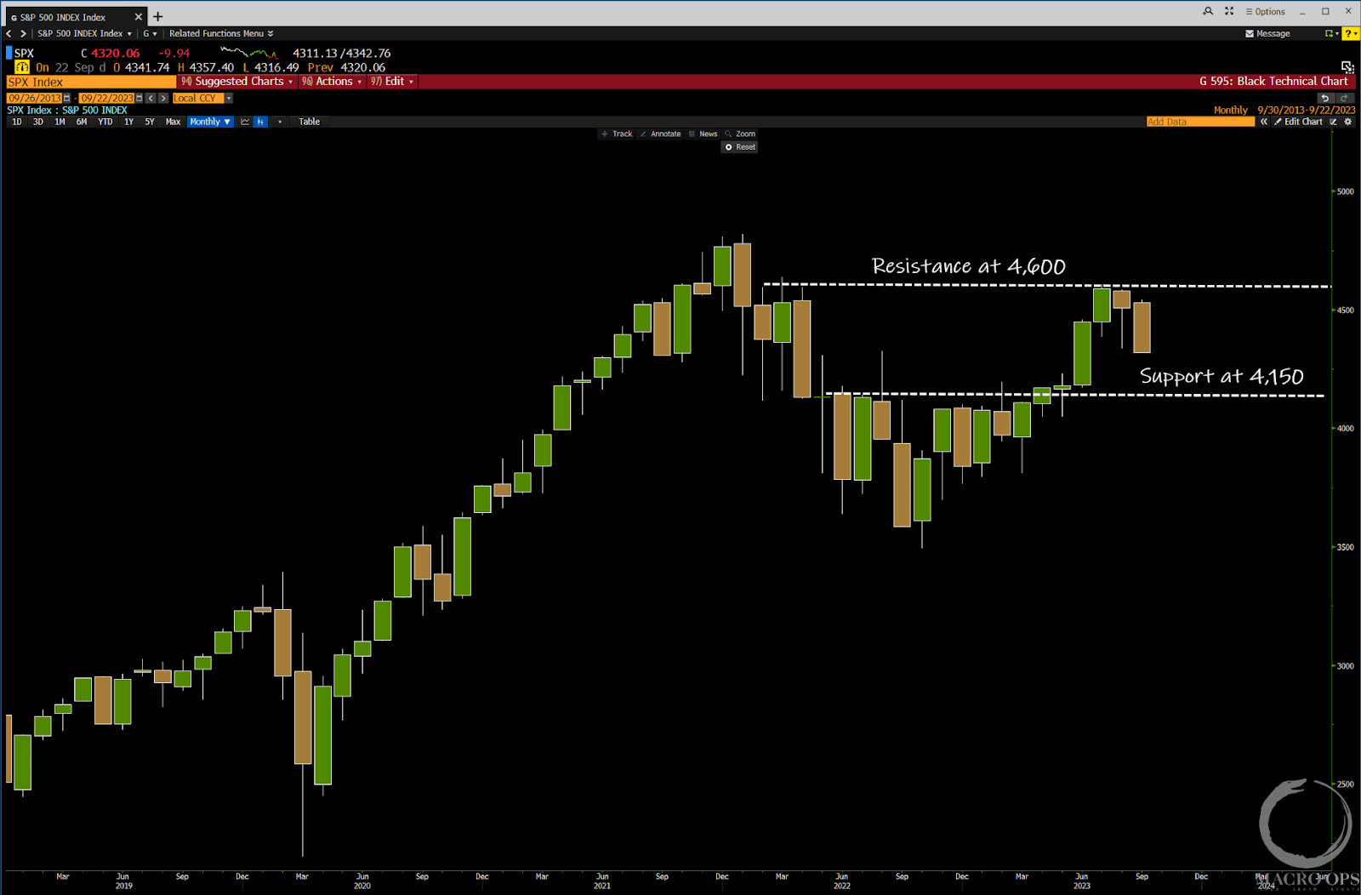Expand the Related Functions Menu

pyautogui.click(x=221, y=33)
